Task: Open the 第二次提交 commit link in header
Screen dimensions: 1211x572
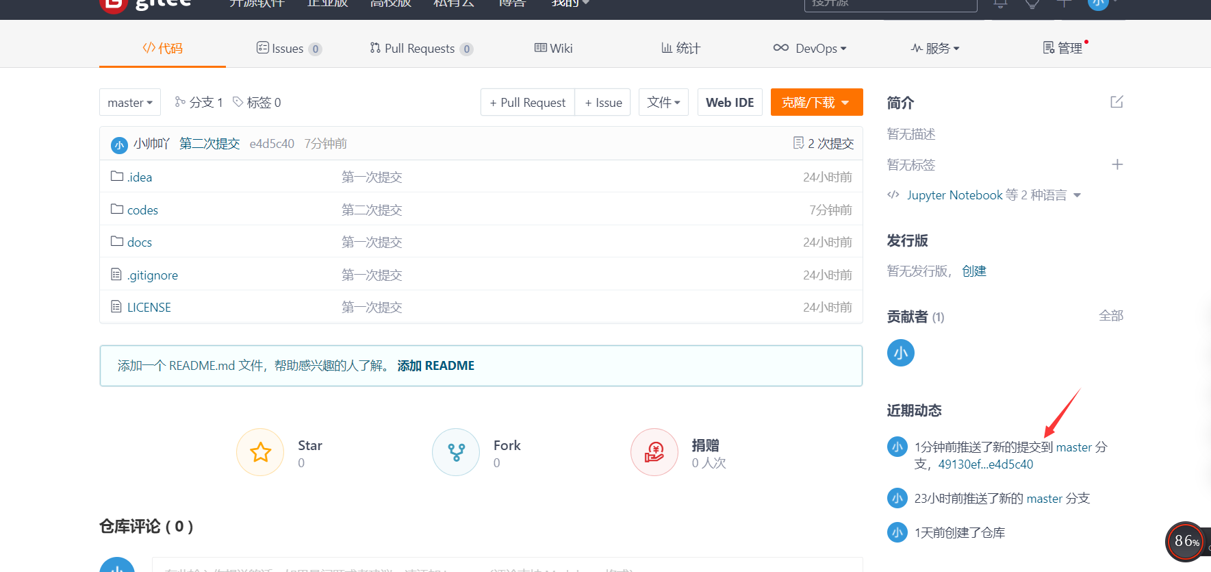Action: [209, 143]
